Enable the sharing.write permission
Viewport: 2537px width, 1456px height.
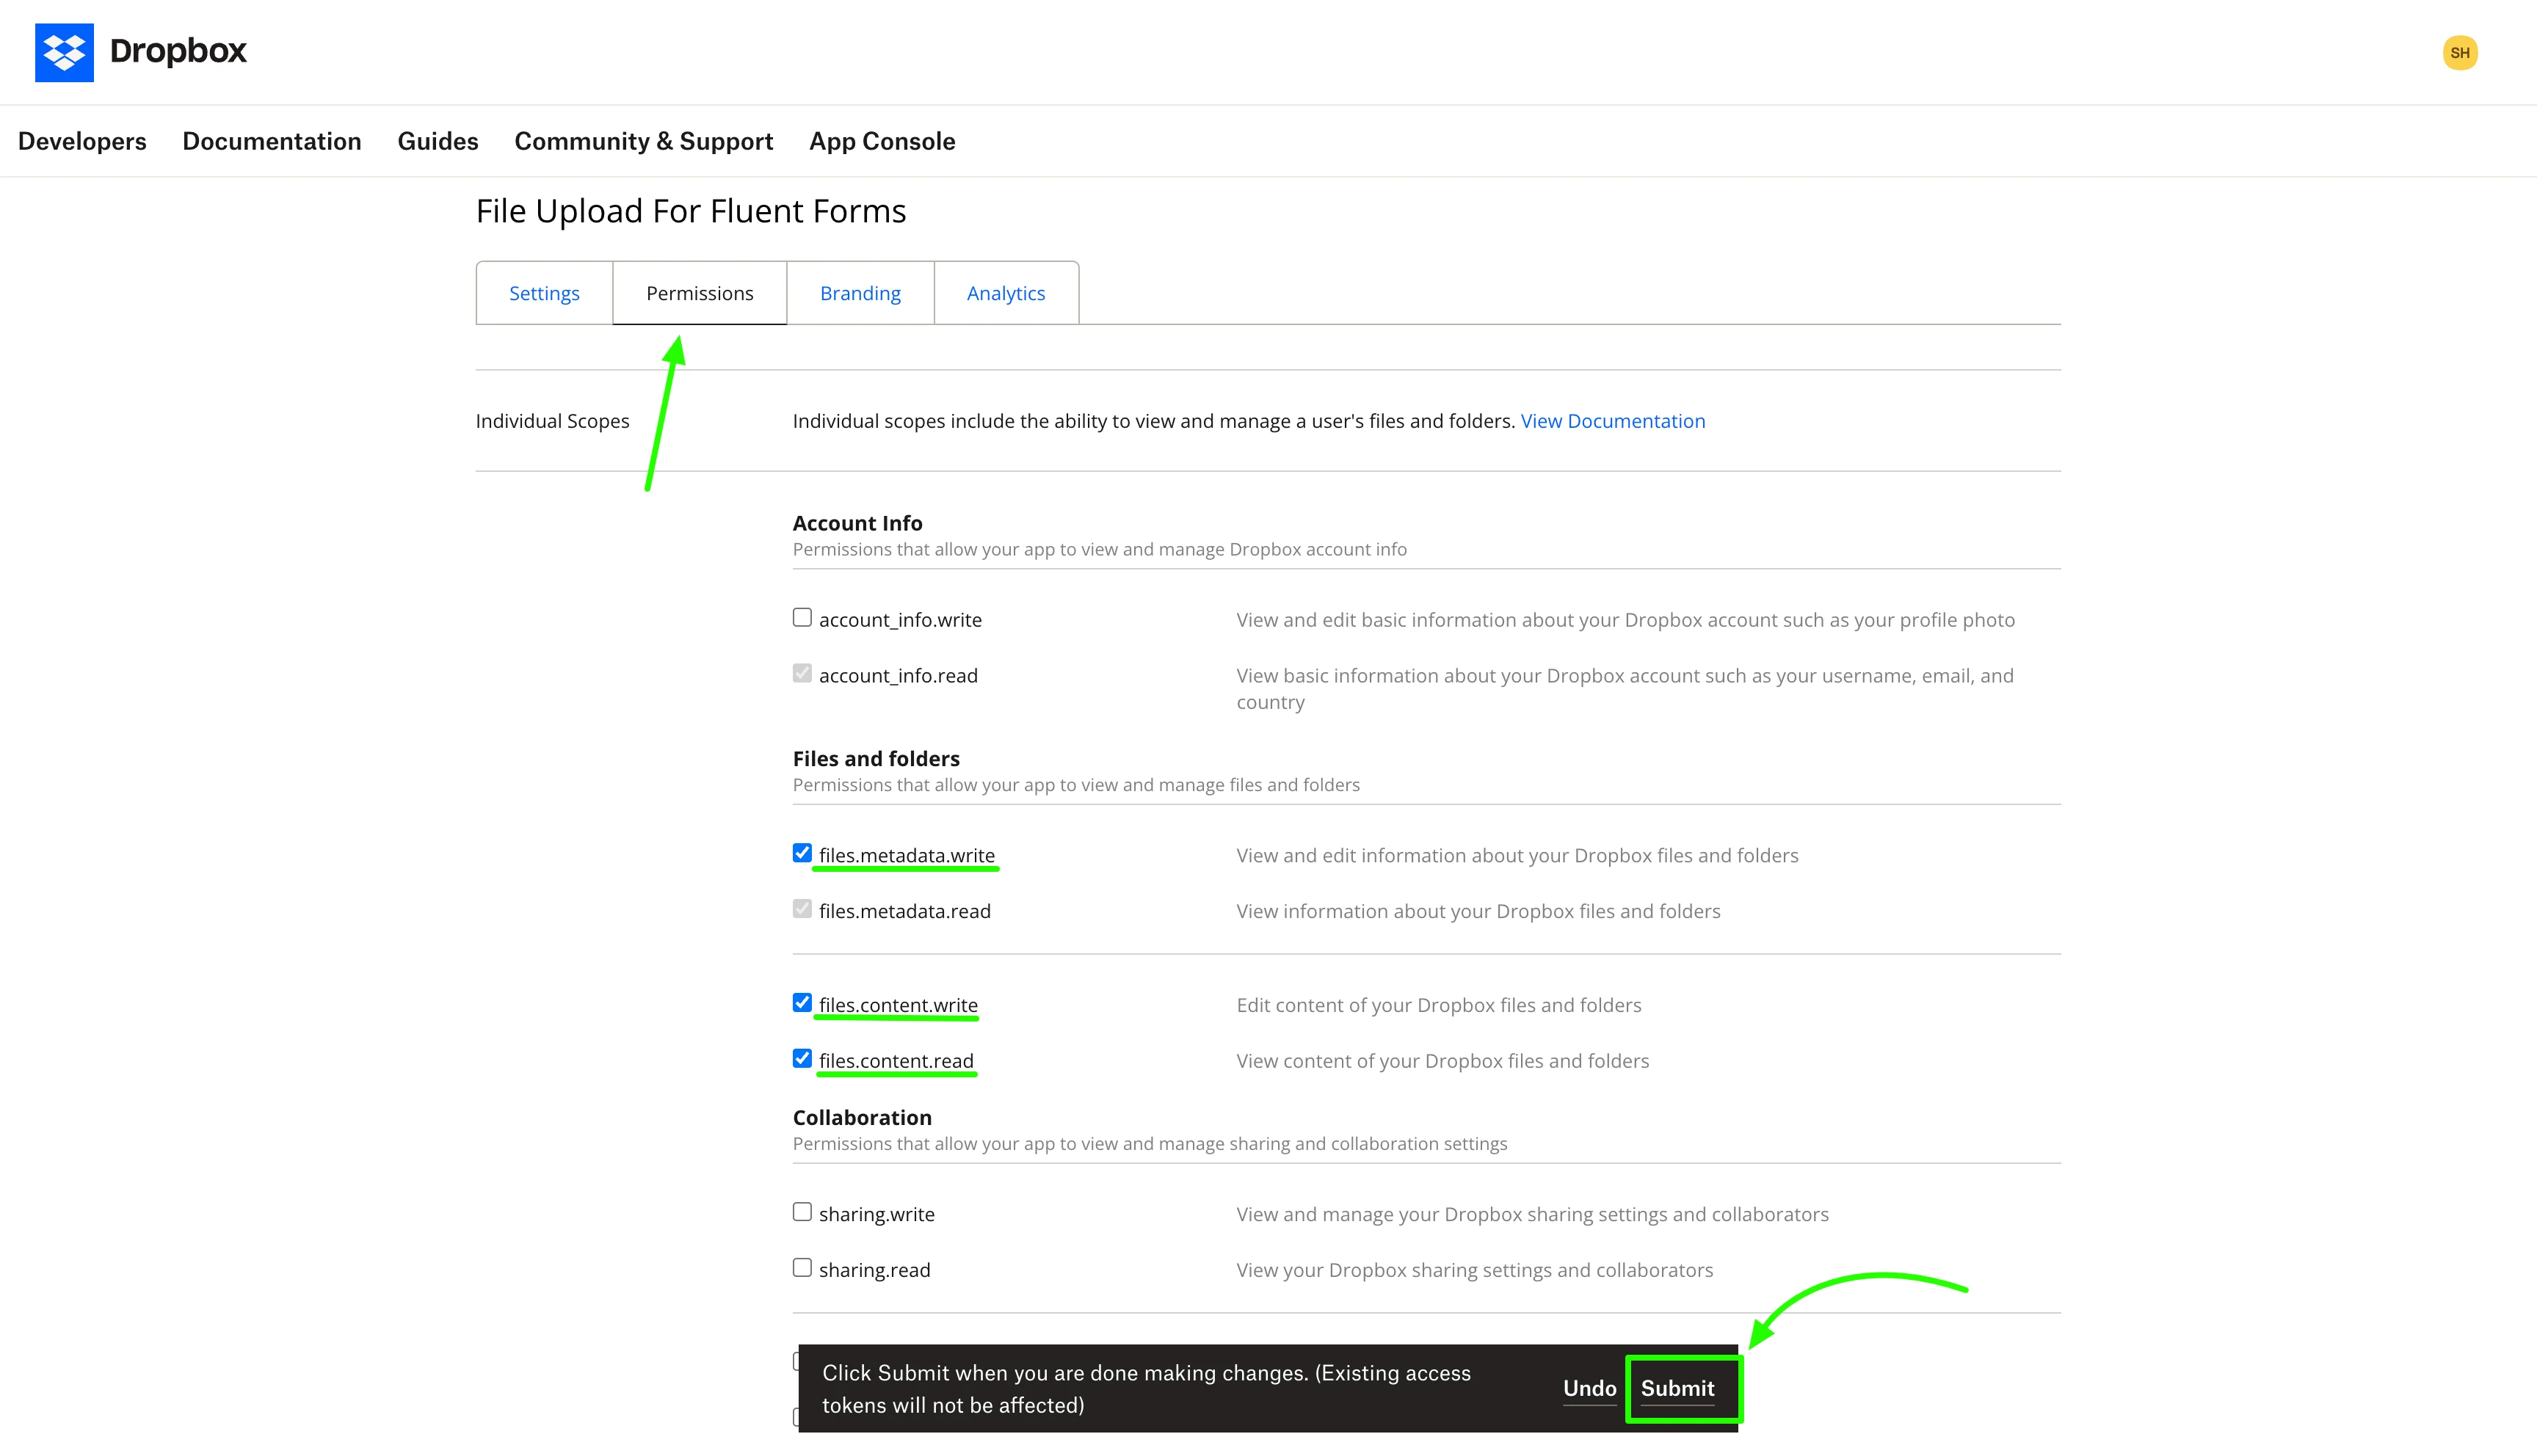[x=801, y=1211]
